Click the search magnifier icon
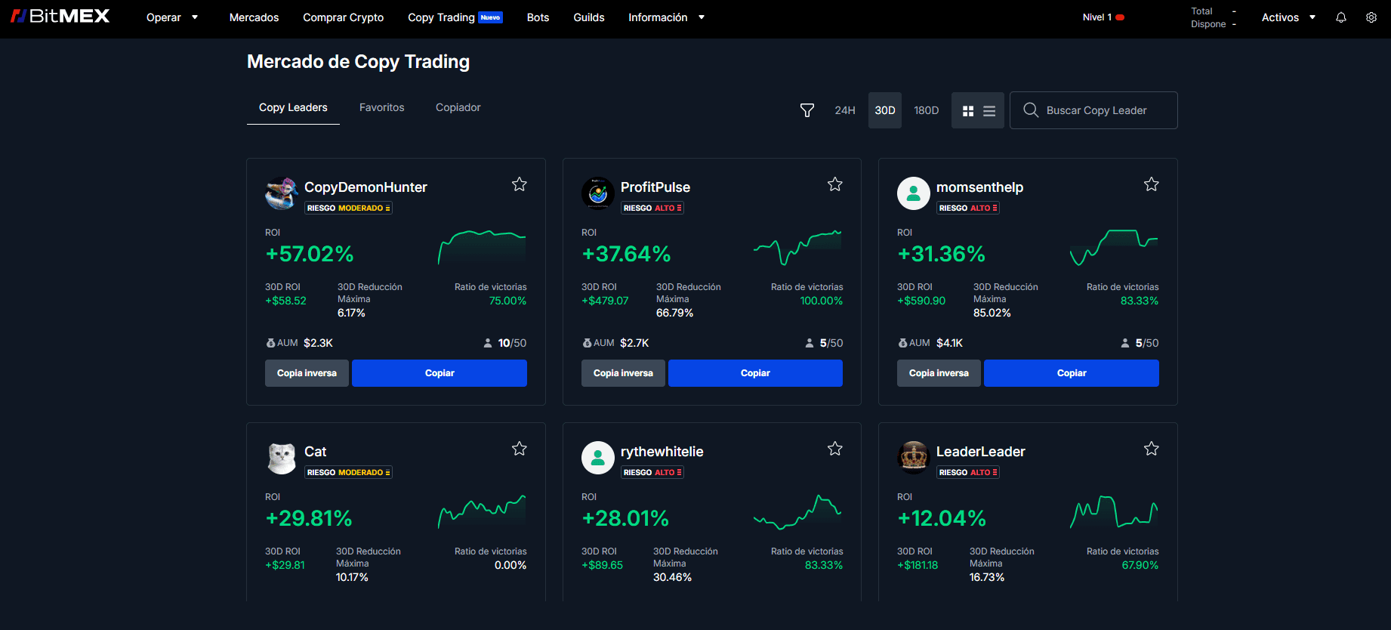The image size is (1391, 630). pyautogui.click(x=1031, y=110)
